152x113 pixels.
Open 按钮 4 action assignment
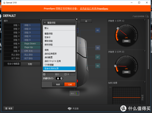[x=30, y=36]
